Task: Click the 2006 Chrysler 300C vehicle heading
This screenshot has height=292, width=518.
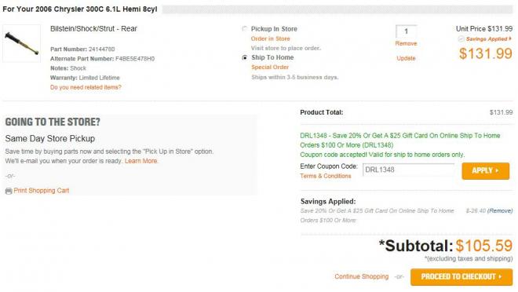Action: pyautogui.click(x=80, y=9)
